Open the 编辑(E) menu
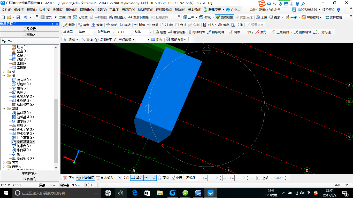This screenshot has height=198, width=353. pyautogui.click(x=19, y=10)
